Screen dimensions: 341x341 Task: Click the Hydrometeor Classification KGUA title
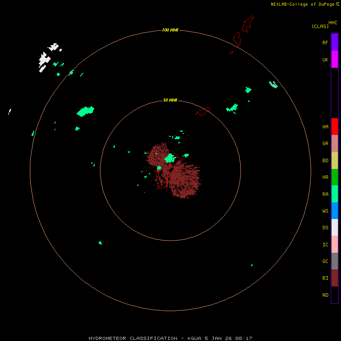(170, 338)
